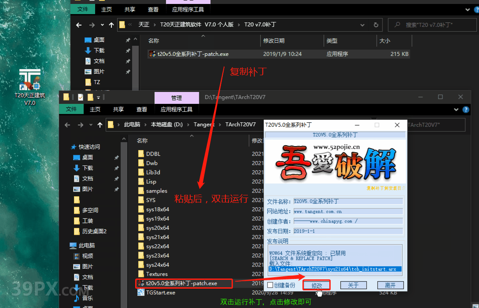This screenshot has height=308, width=479.
Task: Click 发布日期 field 2019-1-1
Action: pos(348,231)
